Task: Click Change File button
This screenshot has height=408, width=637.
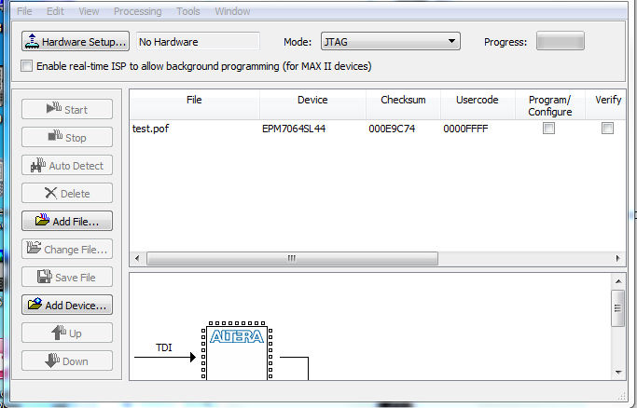Action: tap(67, 249)
